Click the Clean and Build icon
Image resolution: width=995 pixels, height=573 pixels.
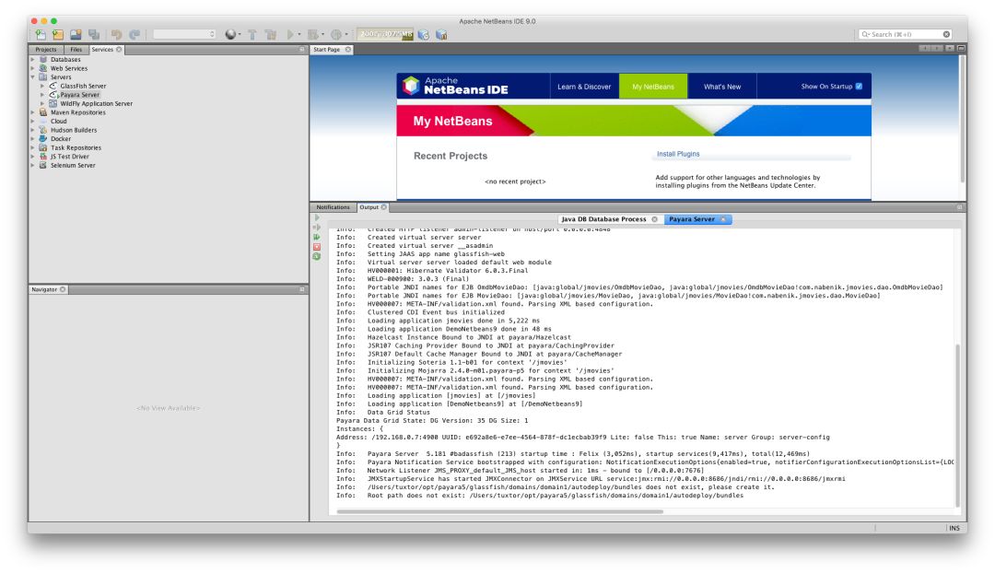(x=270, y=34)
